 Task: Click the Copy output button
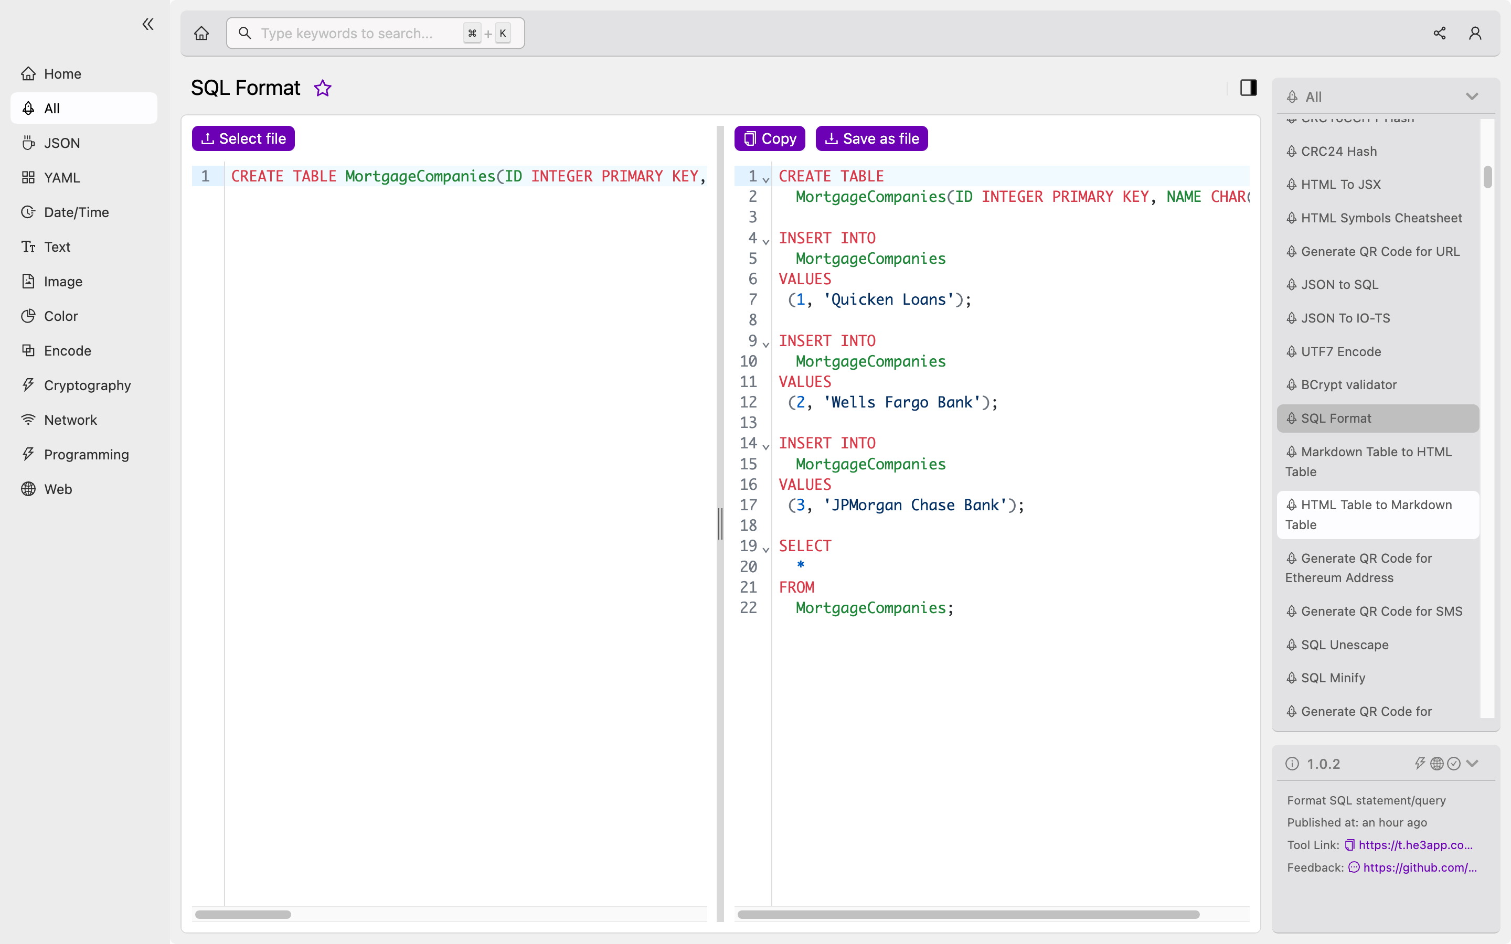click(x=770, y=138)
